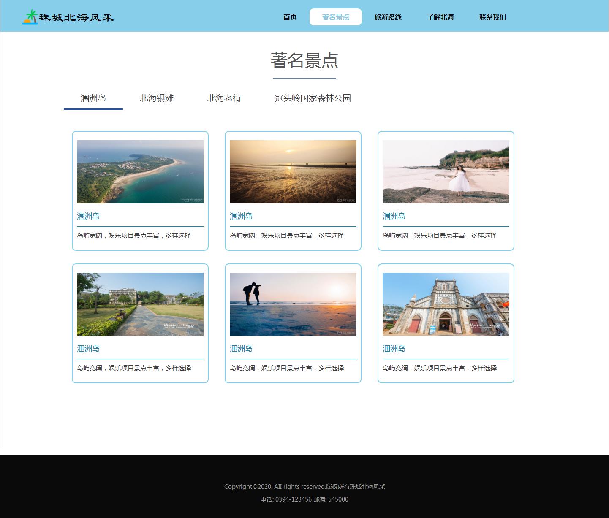Click 涠洲岛 title under aerial island photo
Screen dimensions: 609x518
click(88, 216)
